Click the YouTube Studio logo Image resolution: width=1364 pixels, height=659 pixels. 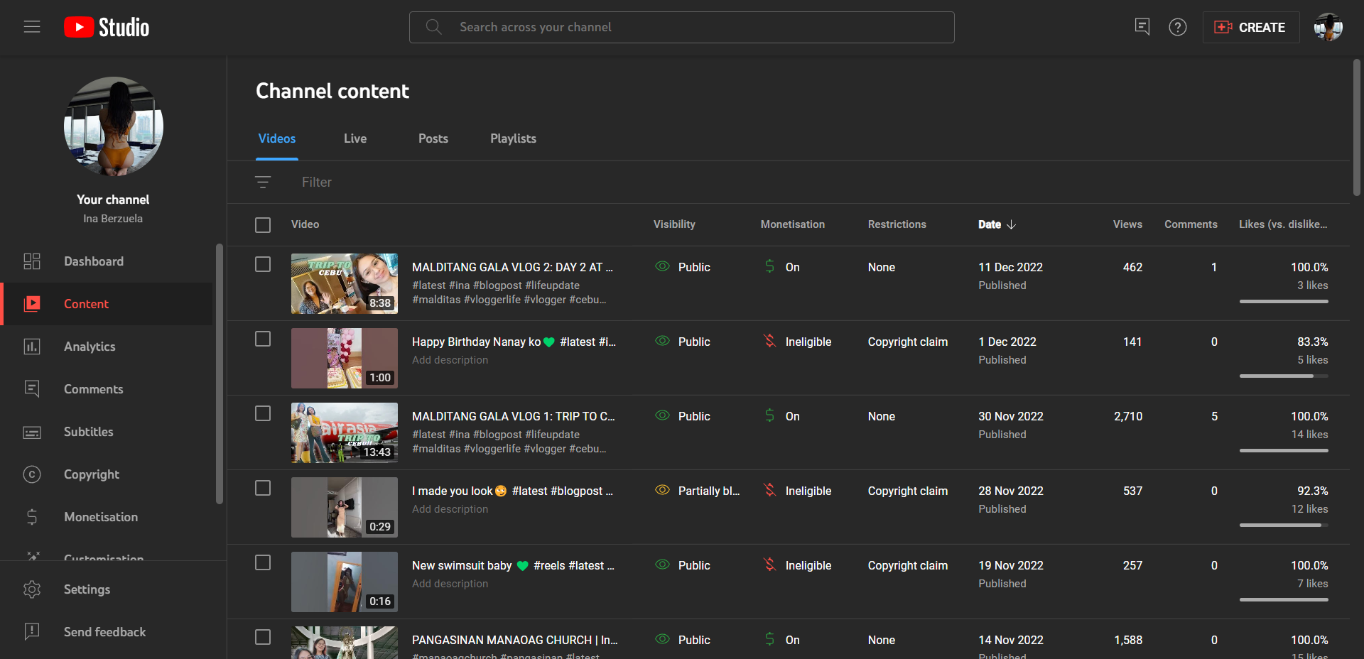[107, 27]
